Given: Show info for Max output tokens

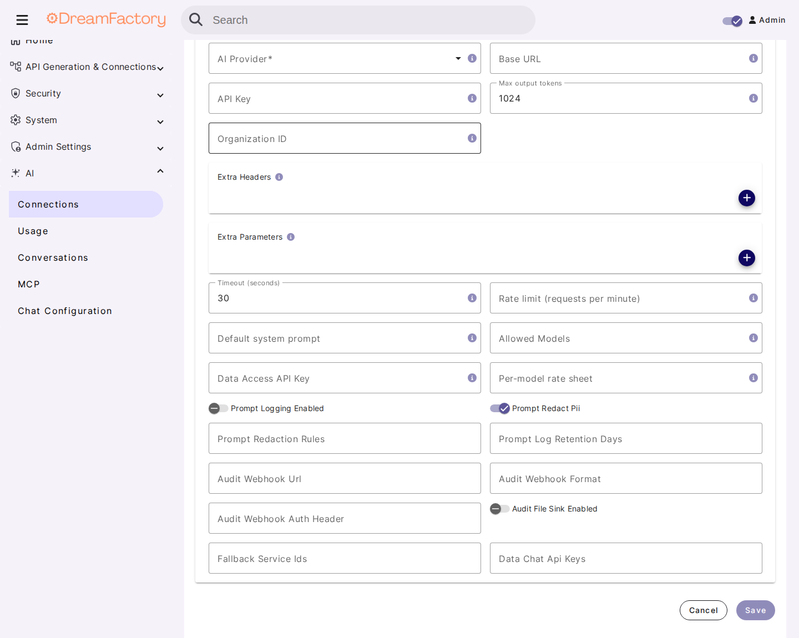Looking at the screenshot, I should [x=754, y=98].
